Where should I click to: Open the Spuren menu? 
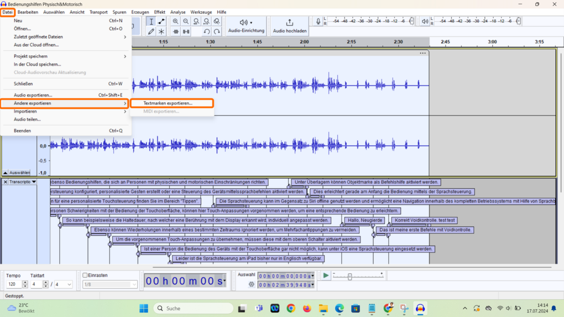[x=119, y=12]
